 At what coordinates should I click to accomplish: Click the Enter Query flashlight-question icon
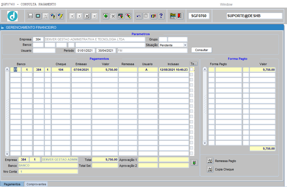(x=53, y=16)
